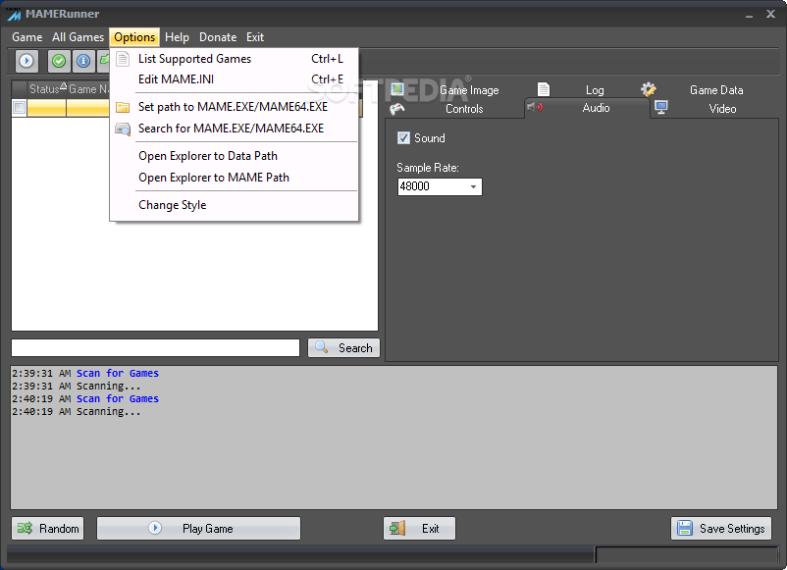This screenshot has height=570, width=787.
Task: Open the Donate menu
Action: click(218, 37)
